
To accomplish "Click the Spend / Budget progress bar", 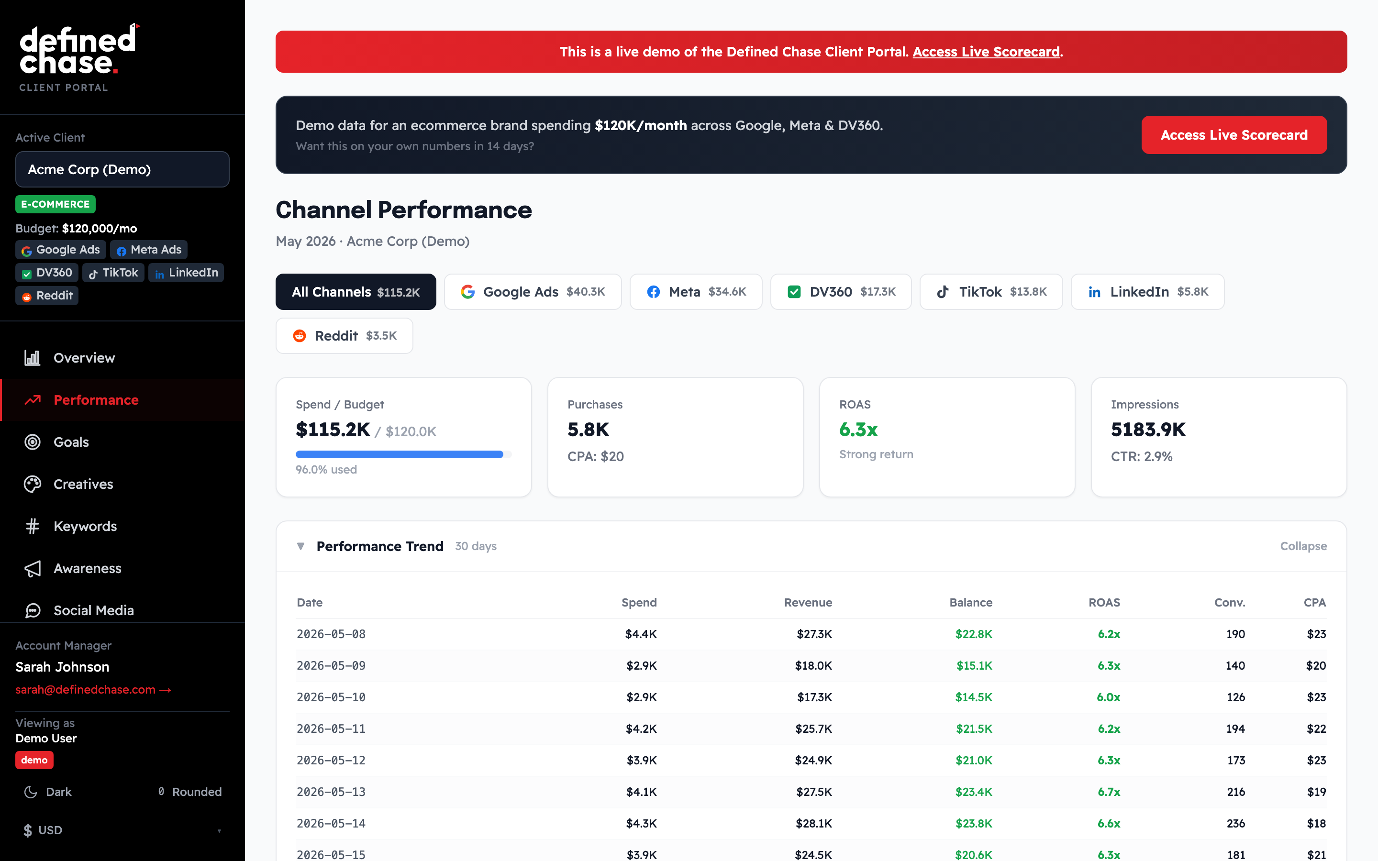I will pyautogui.click(x=404, y=454).
